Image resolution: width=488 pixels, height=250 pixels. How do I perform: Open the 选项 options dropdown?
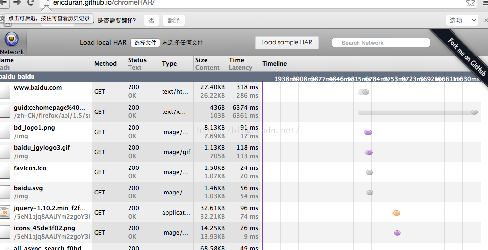click(x=462, y=21)
